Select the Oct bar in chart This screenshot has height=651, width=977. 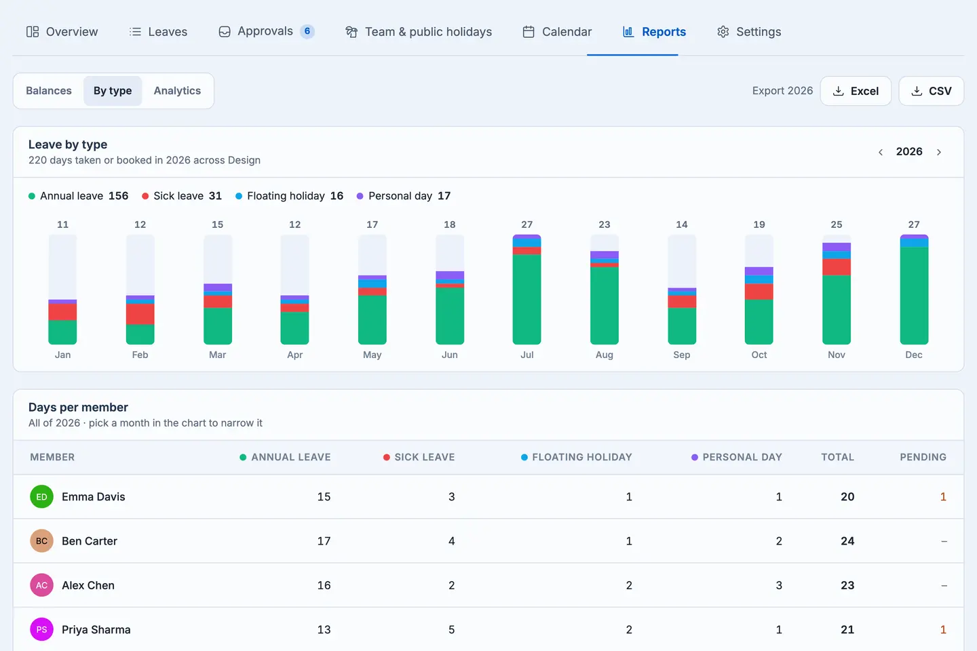tap(759, 290)
